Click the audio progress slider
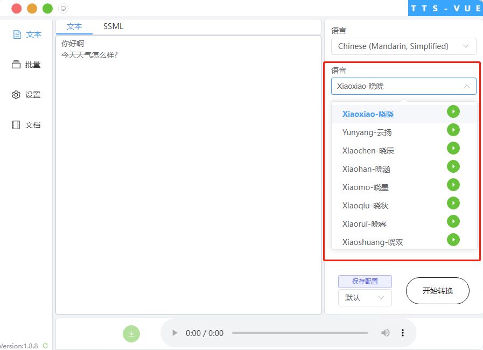483x350 pixels. click(x=300, y=333)
